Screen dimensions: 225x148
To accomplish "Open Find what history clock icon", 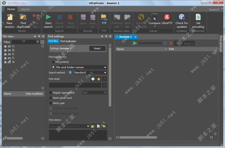I will coord(93,79).
